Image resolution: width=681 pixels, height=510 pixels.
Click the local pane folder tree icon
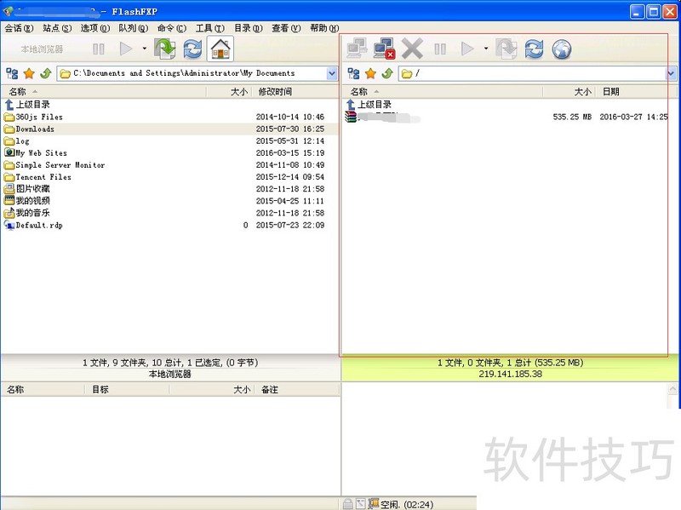click(12, 74)
